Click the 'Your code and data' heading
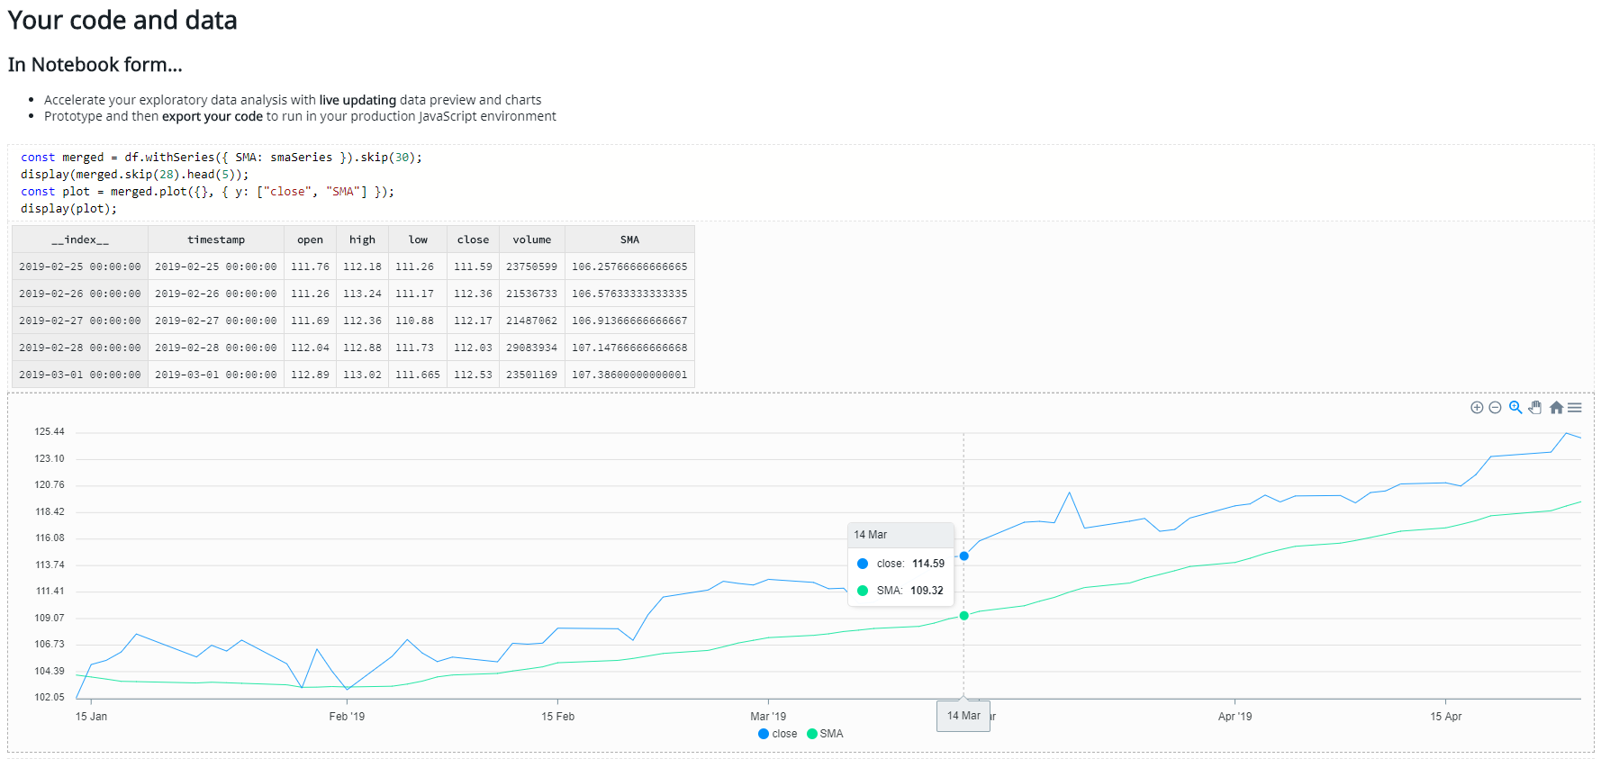Screen dimensions: 1601x759 (122, 21)
